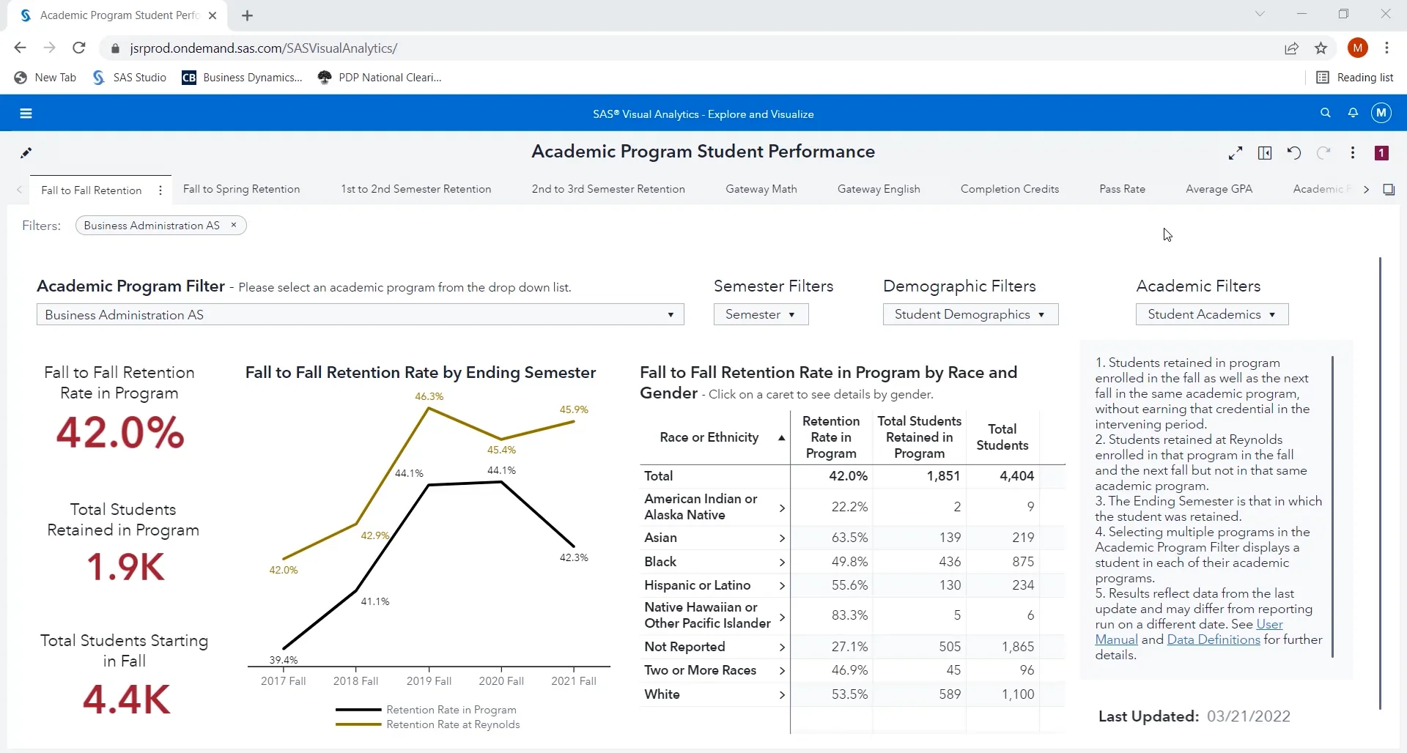Expand the Hispanic or Latino row
The width and height of the screenshot is (1407, 753).
pyautogui.click(x=782, y=586)
